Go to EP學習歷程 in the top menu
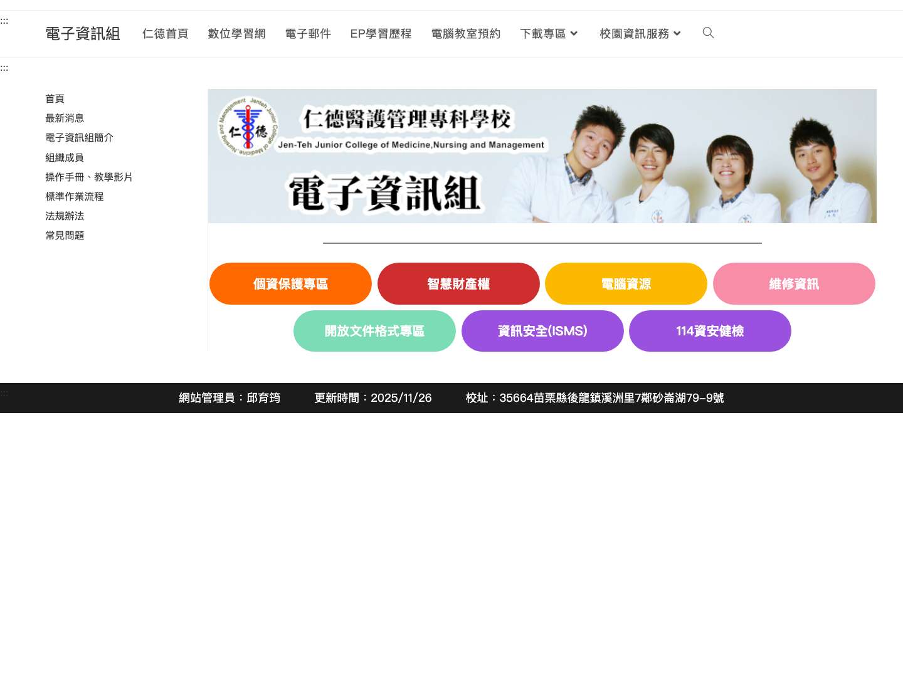The image size is (903, 677). [381, 33]
